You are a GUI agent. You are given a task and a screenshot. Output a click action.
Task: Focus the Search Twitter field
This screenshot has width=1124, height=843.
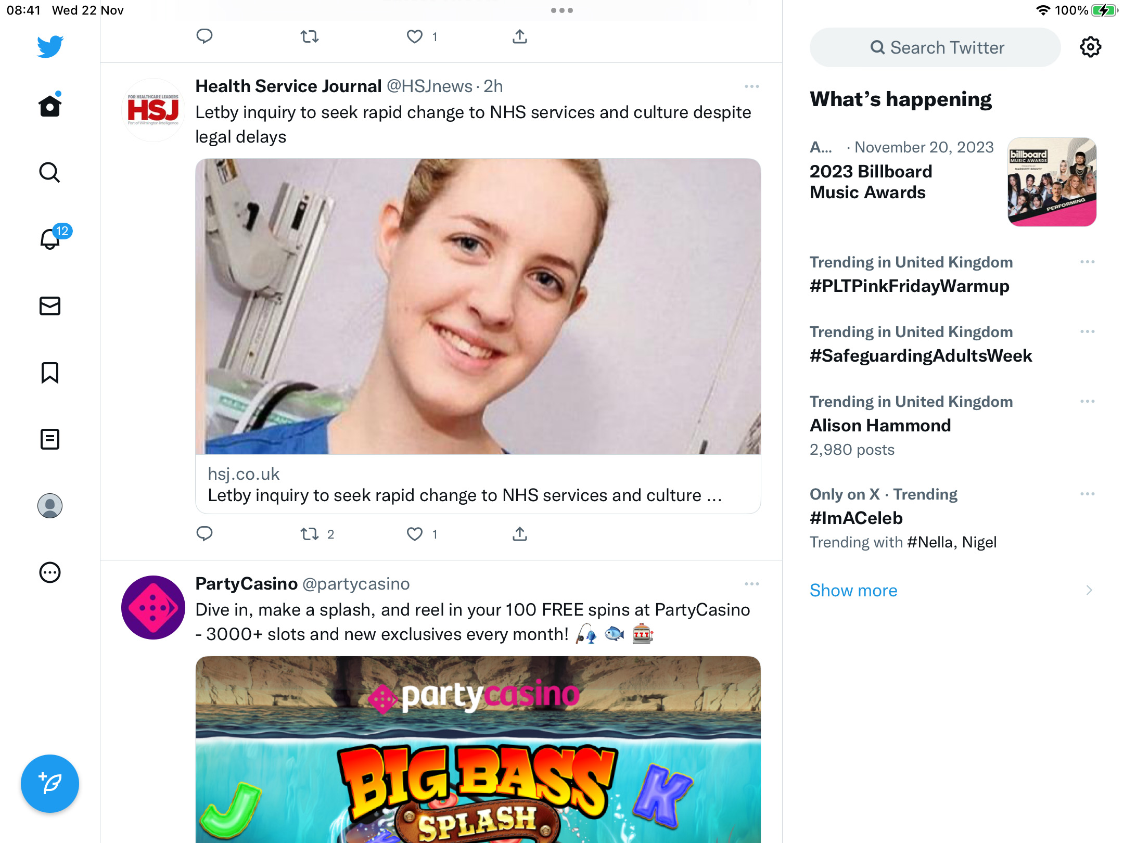[935, 47]
